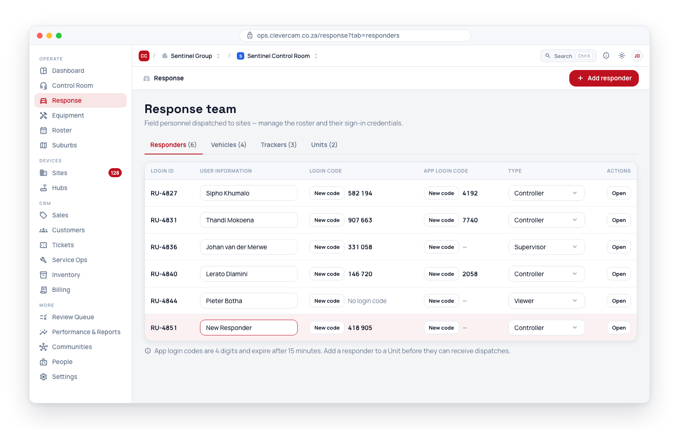Click the Search box in header
Screen dimensions: 679x429
tap(568, 56)
